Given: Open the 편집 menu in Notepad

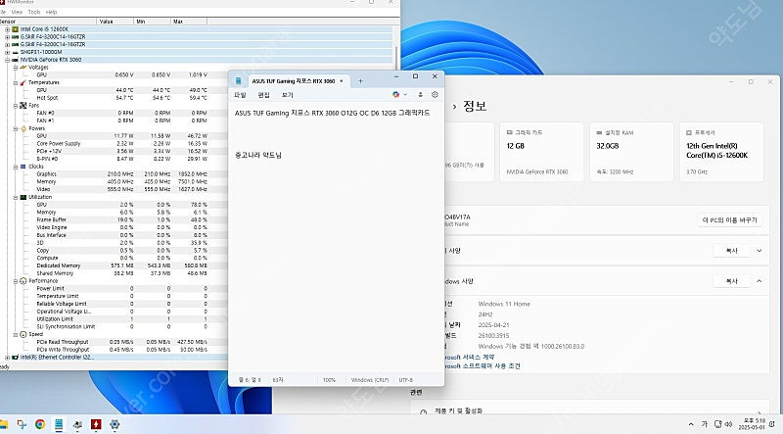Looking at the screenshot, I should pos(263,95).
